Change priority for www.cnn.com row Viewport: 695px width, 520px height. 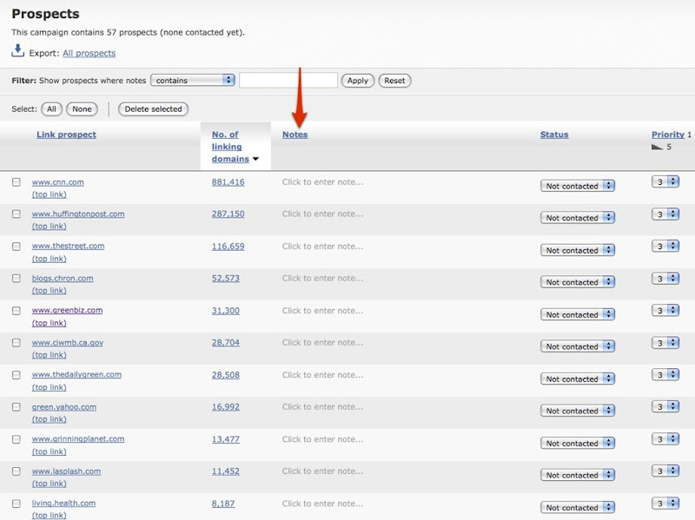pyautogui.click(x=665, y=181)
